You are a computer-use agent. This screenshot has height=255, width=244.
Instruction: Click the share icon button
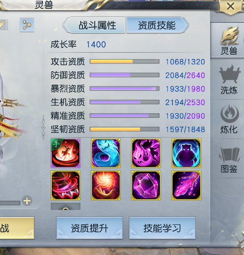(x=27, y=25)
